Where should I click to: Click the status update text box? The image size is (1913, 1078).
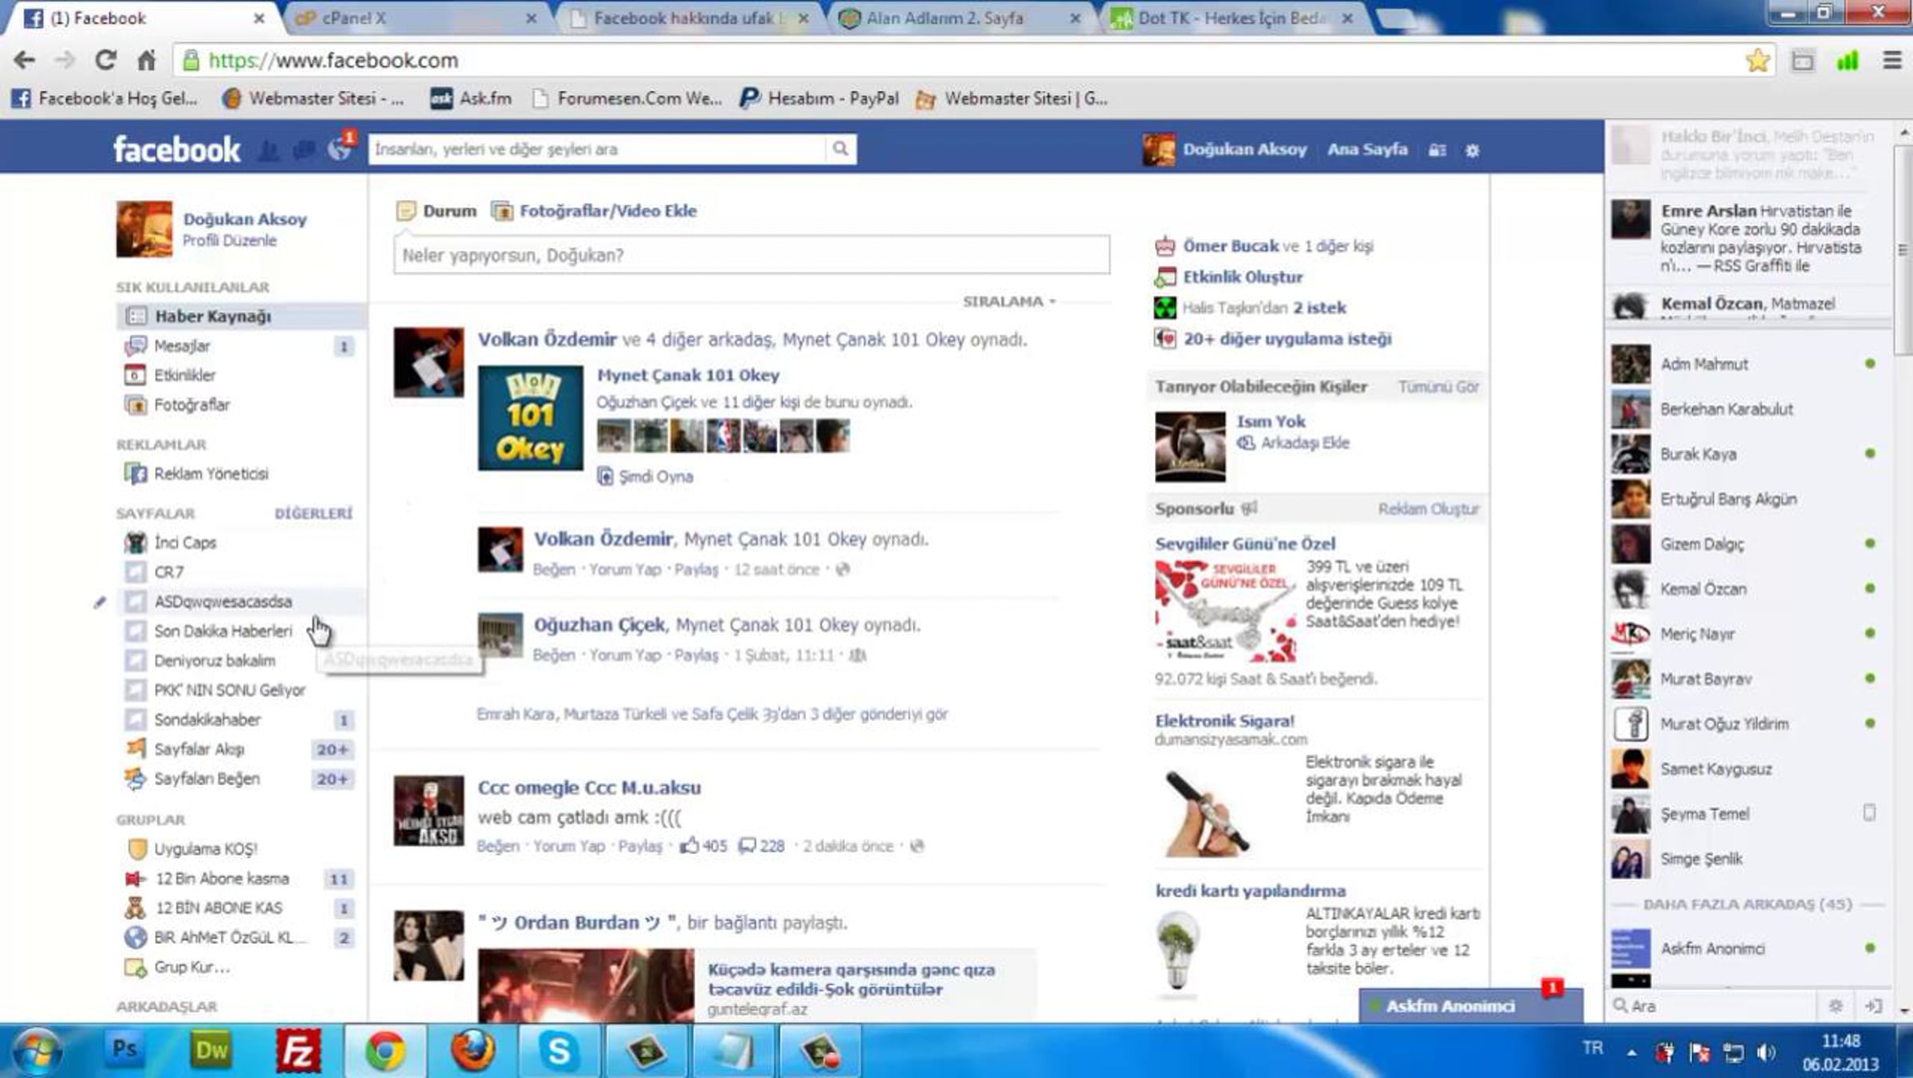[x=751, y=255]
